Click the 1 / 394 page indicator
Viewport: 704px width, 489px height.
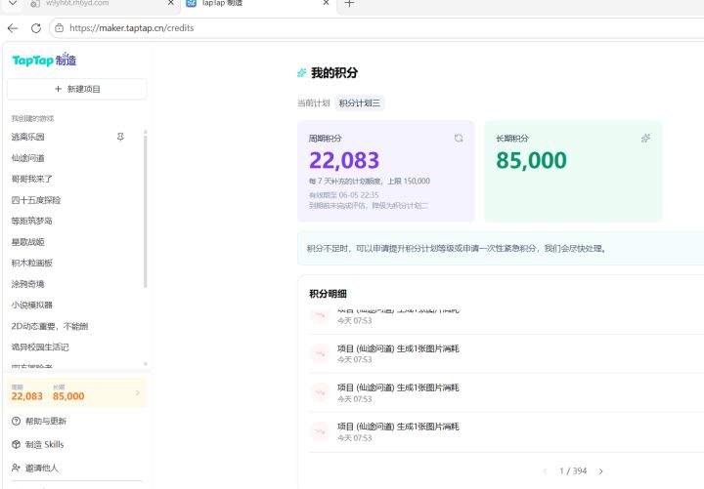(x=573, y=471)
